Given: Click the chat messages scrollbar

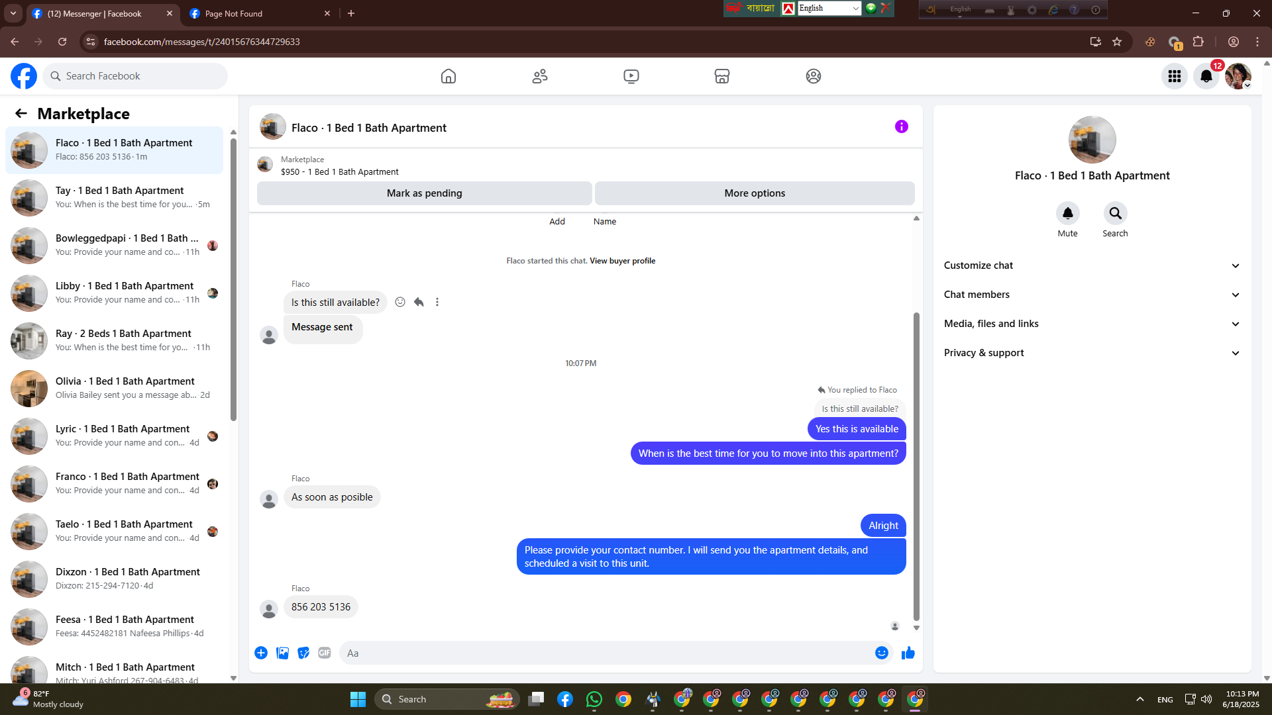Looking at the screenshot, I should pyautogui.click(x=916, y=467).
